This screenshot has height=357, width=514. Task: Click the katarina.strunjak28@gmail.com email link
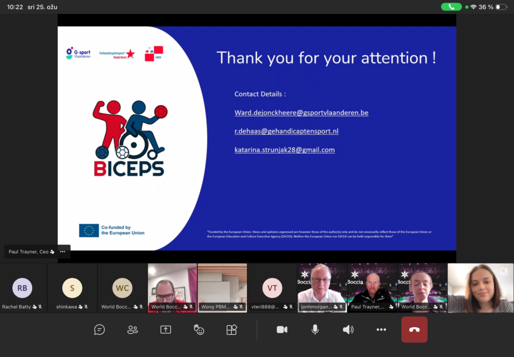point(284,150)
